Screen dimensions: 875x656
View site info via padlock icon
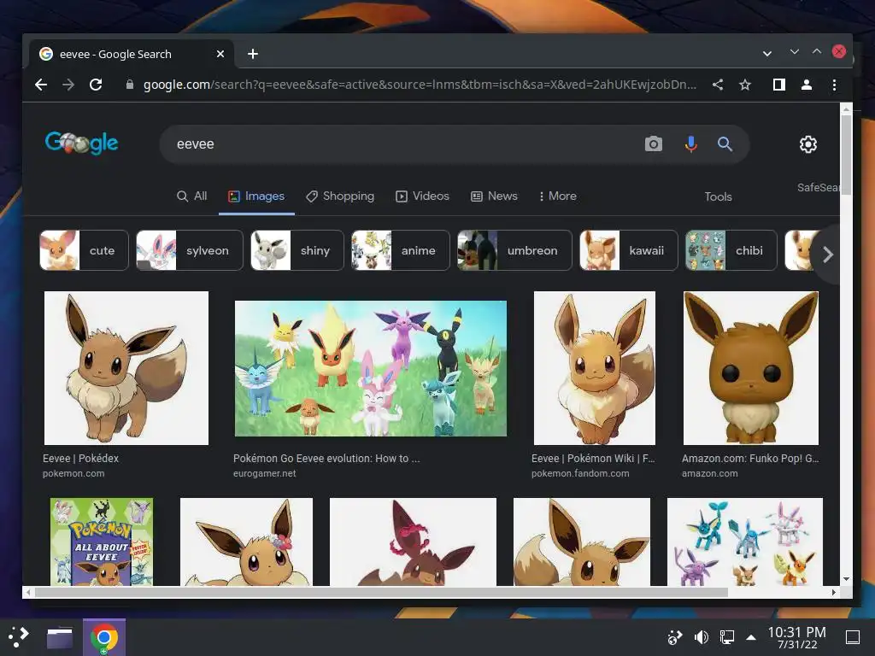130,85
